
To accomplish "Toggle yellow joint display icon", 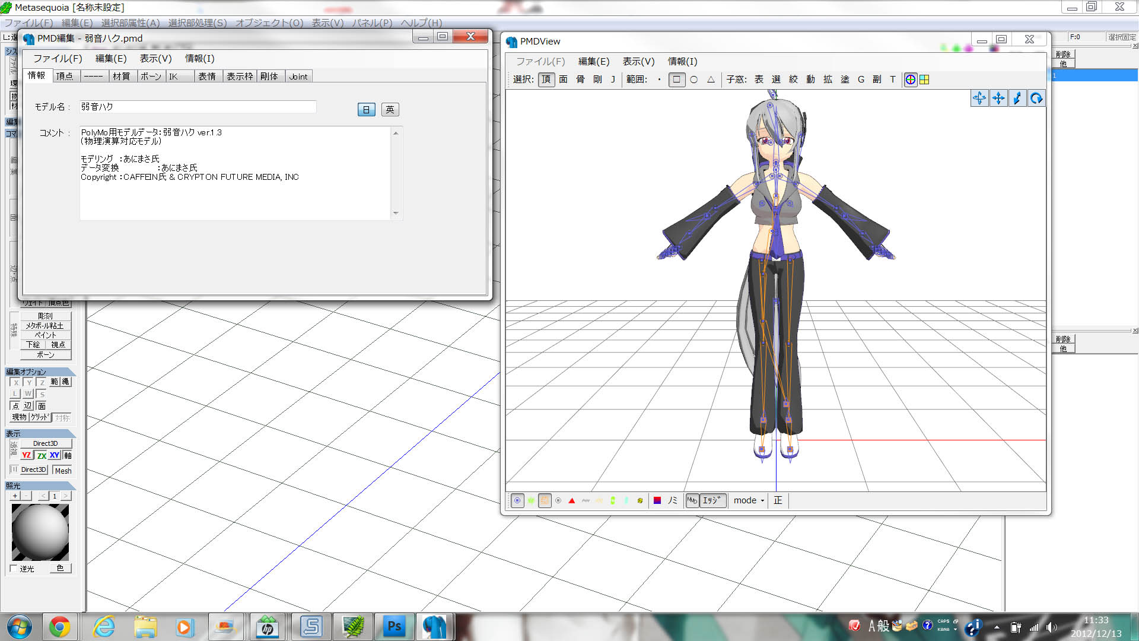I will (640, 501).
